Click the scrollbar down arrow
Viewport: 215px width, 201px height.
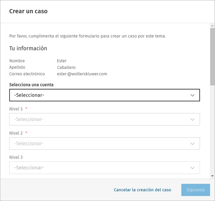tap(212, 176)
